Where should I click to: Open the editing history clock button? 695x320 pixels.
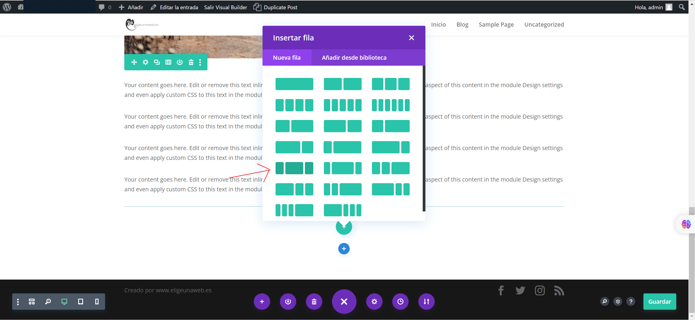[400, 302]
